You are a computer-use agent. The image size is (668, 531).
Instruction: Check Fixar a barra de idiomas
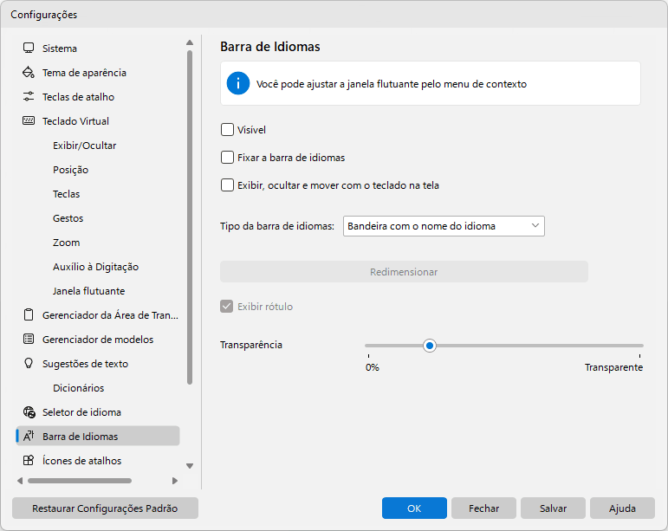[227, 158]
